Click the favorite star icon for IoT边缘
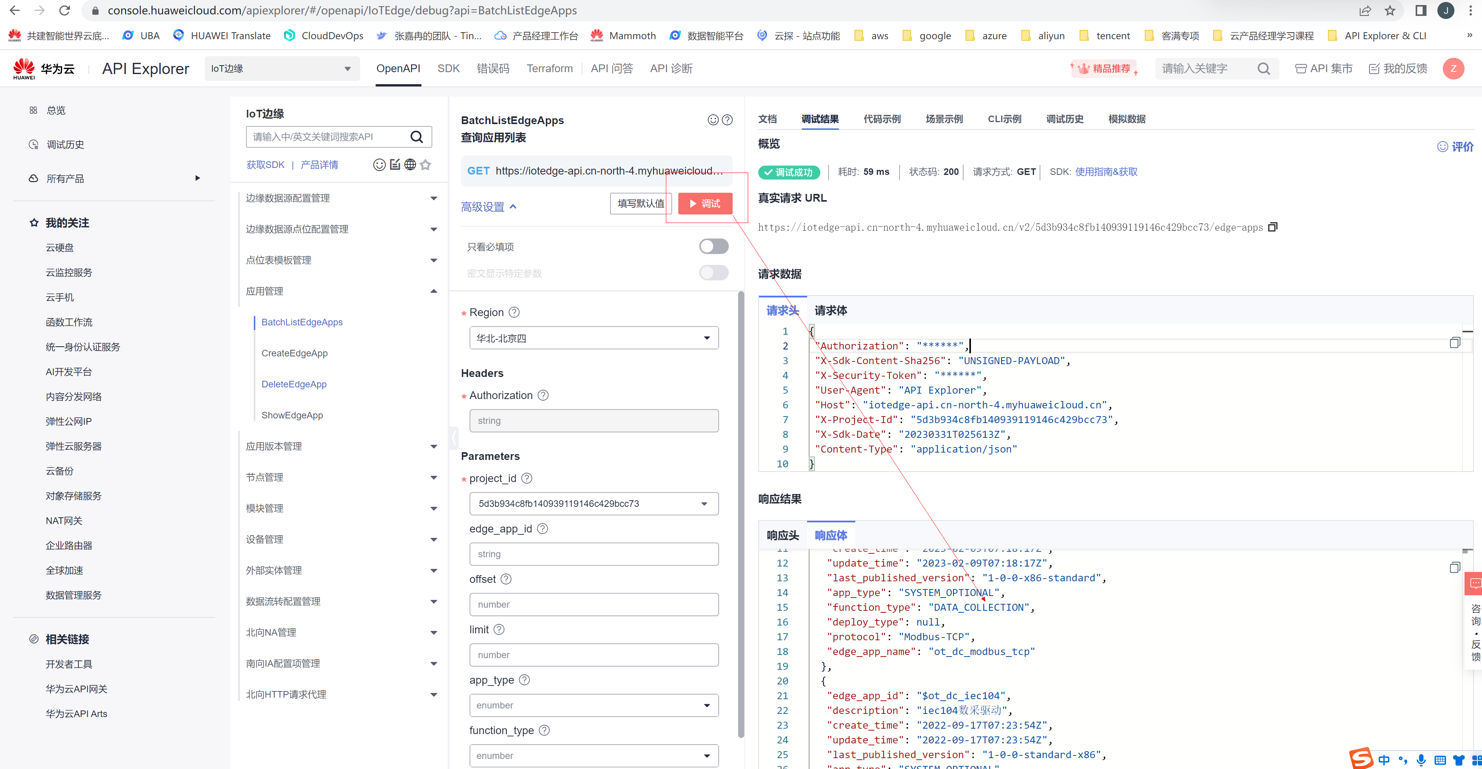Screen dimensions: 1482x769 [x=425, y=165]
